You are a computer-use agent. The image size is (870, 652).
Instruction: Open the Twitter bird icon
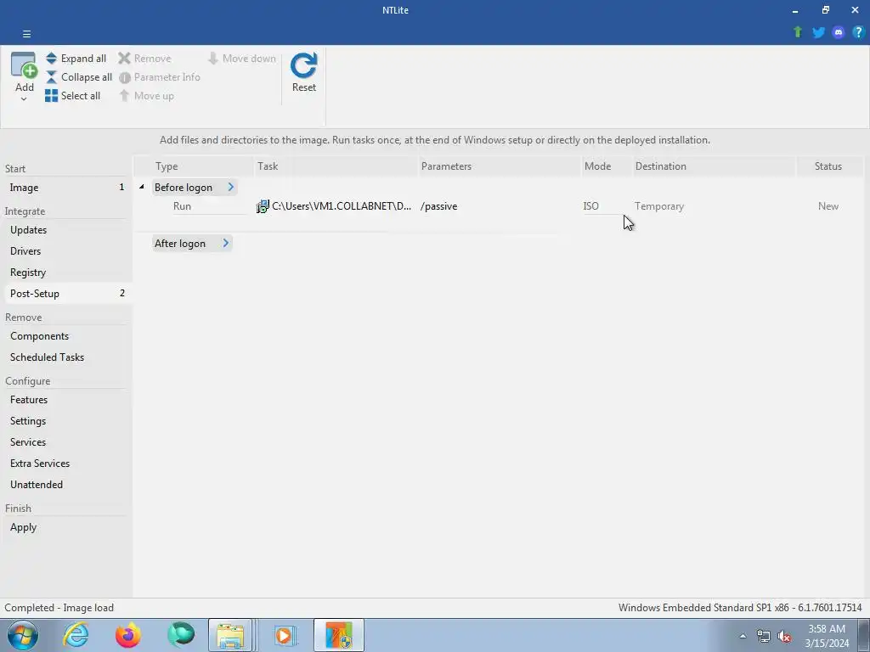[818, 32]
